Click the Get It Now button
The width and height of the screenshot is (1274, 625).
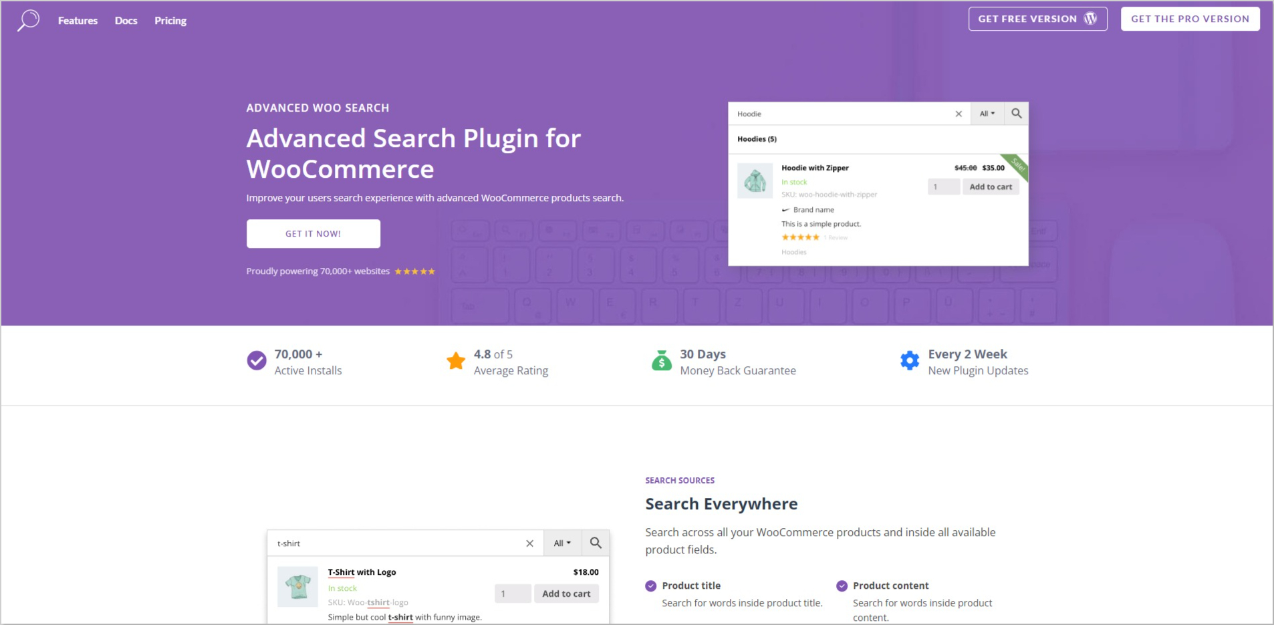click(x=313, y=234)
